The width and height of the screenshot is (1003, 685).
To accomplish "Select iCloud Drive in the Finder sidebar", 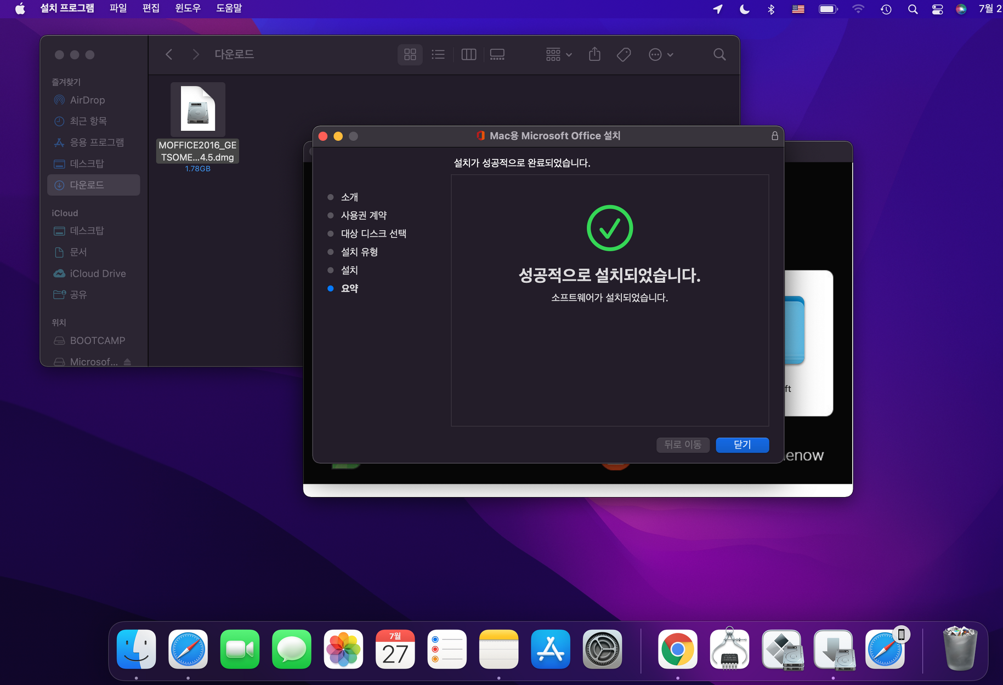I will tap(93, 273).
